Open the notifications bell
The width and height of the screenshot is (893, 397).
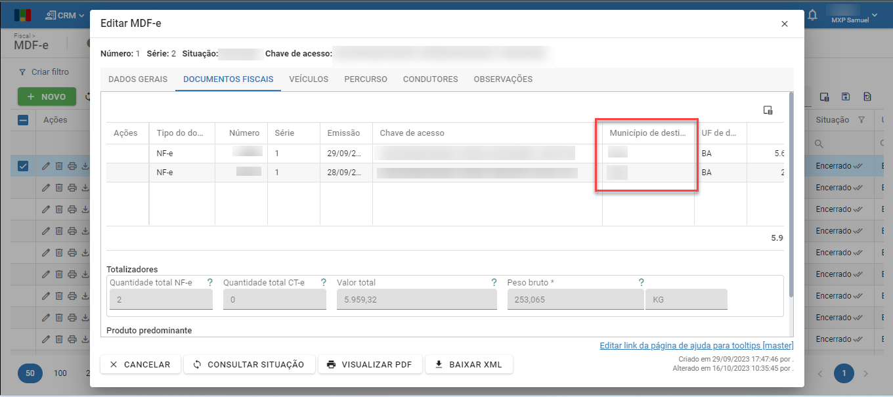[813, 14]
